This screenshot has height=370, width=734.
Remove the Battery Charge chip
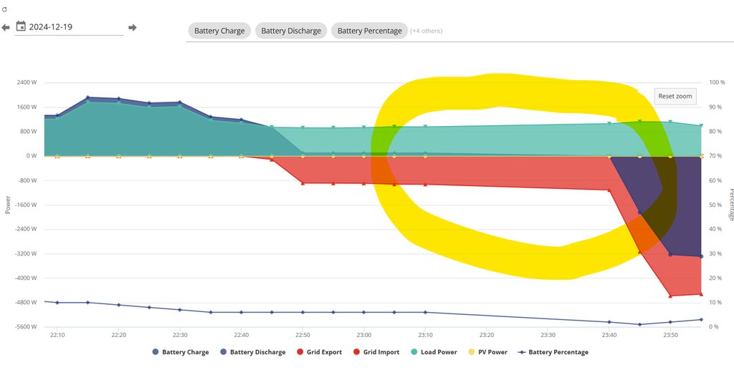pos(219,31)
